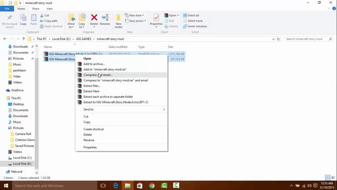Open Microsoft Edge from the taskbar

115,185
